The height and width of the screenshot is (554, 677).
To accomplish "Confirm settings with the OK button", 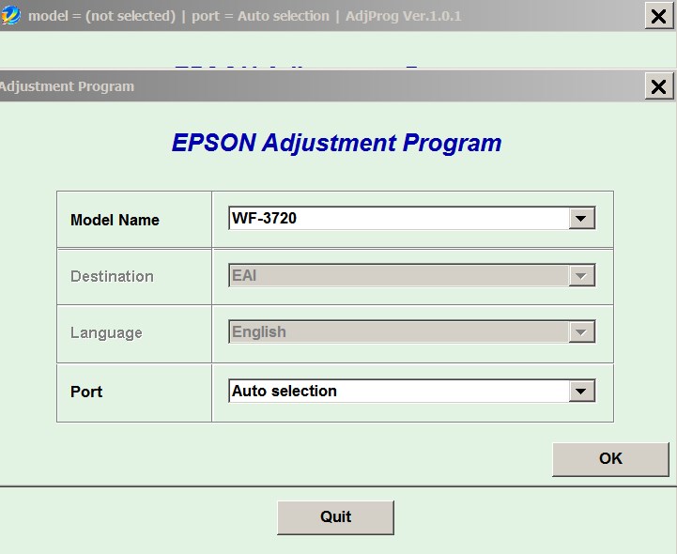I will pos(610,459).
